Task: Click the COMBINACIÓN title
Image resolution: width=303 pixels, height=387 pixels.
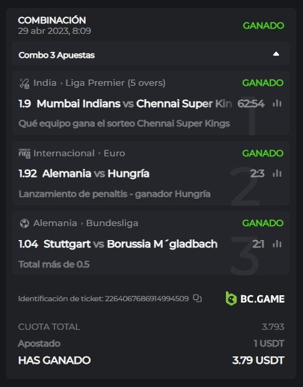Action: (x=52, y=20)
